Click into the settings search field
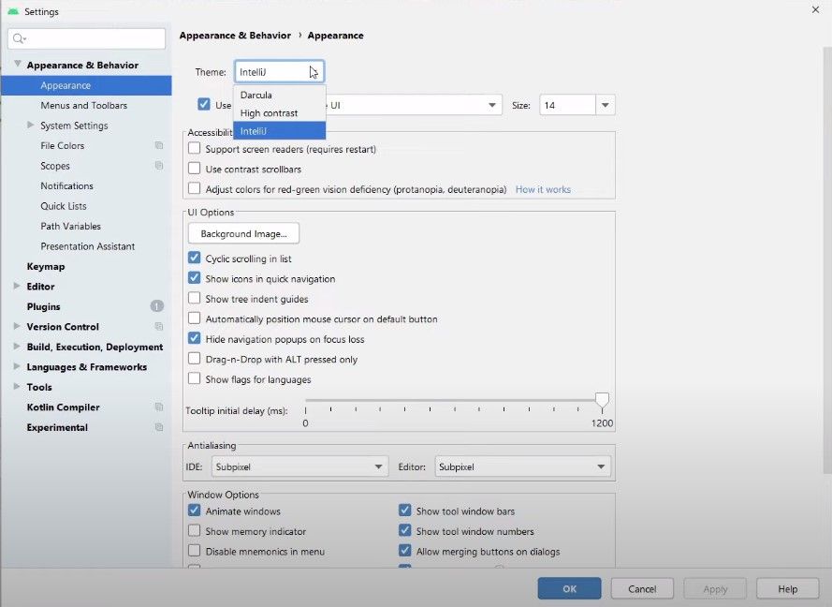The width and height of the screenshot is (832, 607). click(x=86, y=38)
